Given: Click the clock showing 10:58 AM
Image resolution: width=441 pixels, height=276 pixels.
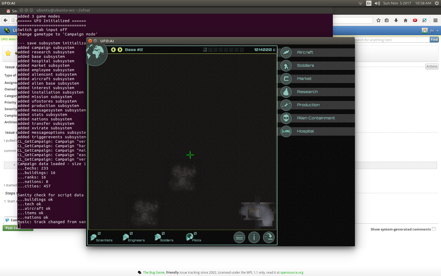Looking at the screenshot, I should click(423, 3).
